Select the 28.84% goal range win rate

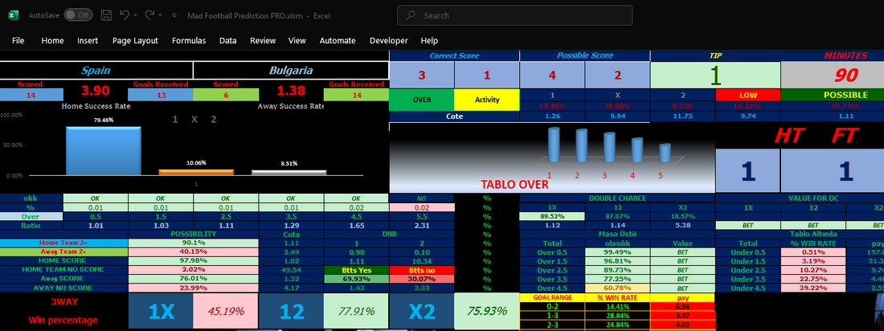click(x=617, y=315)
